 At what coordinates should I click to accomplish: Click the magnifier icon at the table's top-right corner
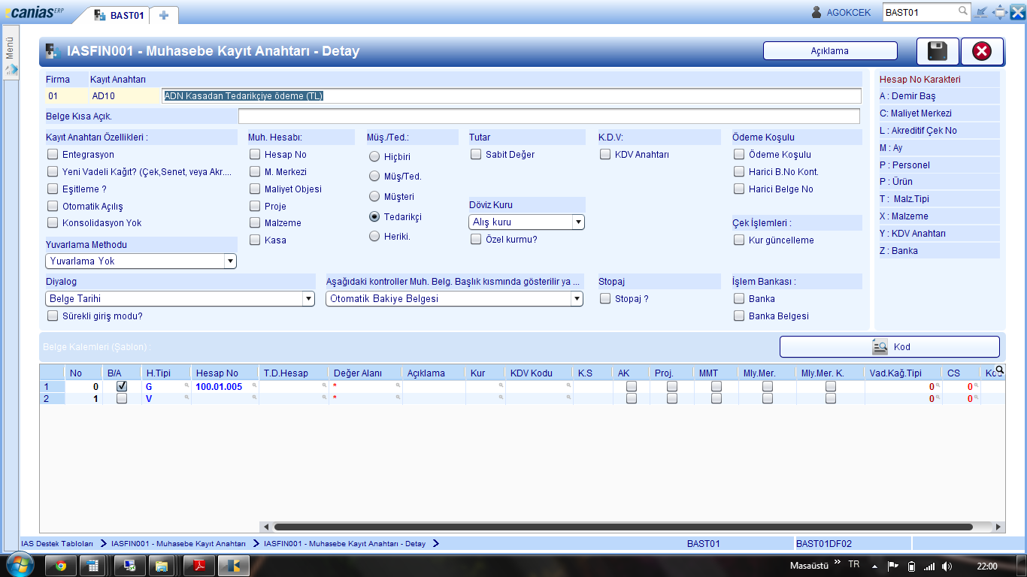[x=999, y=369]
